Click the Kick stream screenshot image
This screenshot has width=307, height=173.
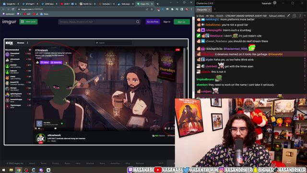click(x=96, y=92)
